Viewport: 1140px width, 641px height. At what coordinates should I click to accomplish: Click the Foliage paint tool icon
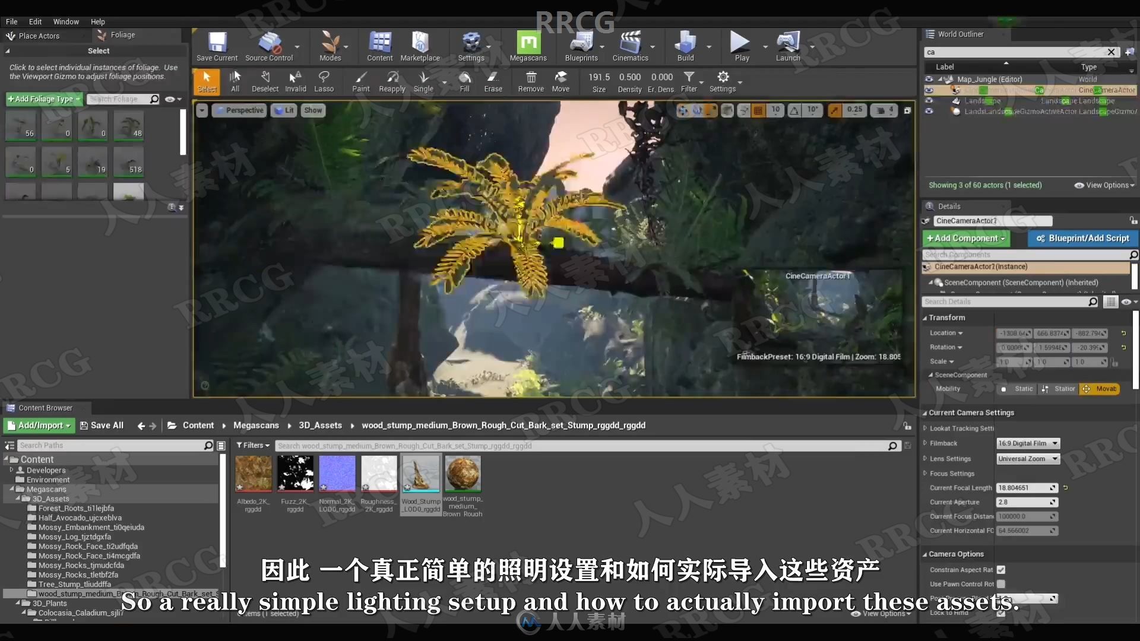point(359,81)
